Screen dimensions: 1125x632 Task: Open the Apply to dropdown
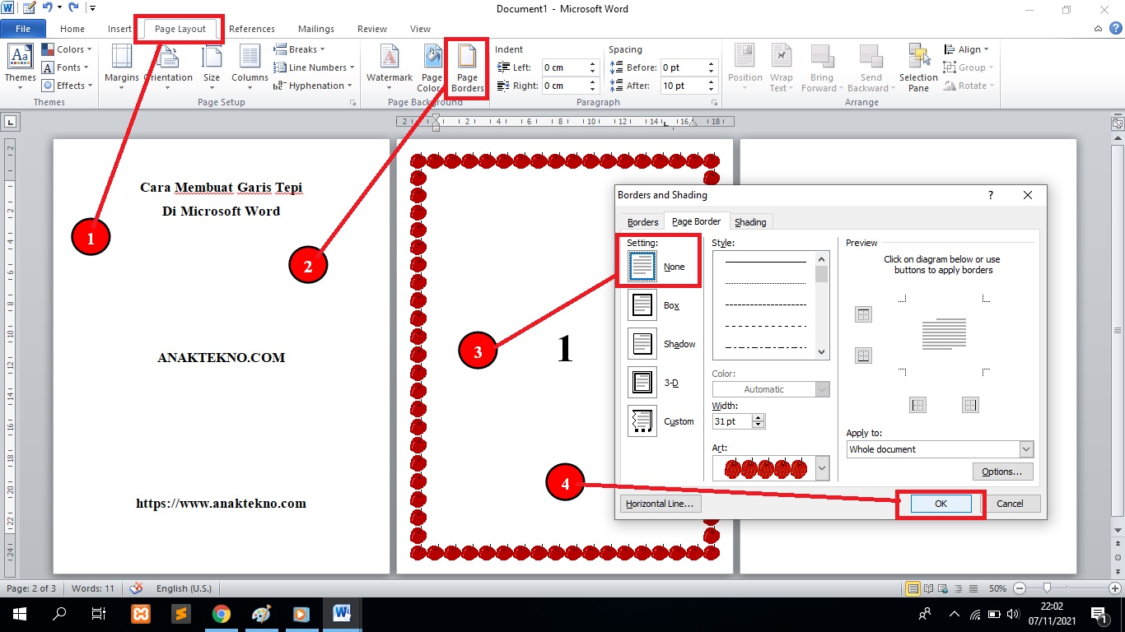[1026, 449]
